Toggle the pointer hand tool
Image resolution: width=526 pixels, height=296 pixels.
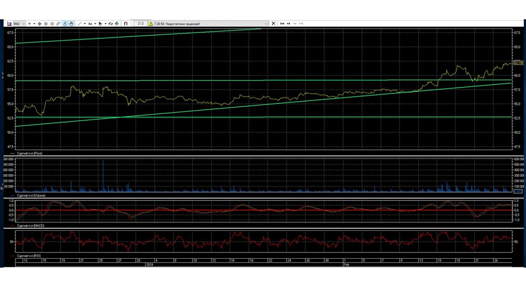pos(65,24)
